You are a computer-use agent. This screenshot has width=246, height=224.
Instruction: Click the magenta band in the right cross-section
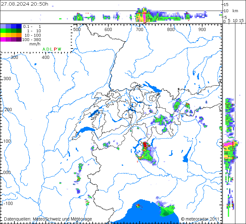coord(228,144)
